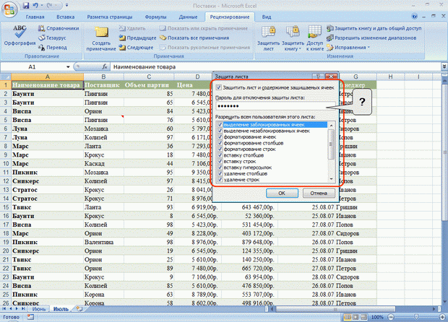Expand Исправления dropdown
The height and width of the screenshot is (322, 448).
click(369, 47)
